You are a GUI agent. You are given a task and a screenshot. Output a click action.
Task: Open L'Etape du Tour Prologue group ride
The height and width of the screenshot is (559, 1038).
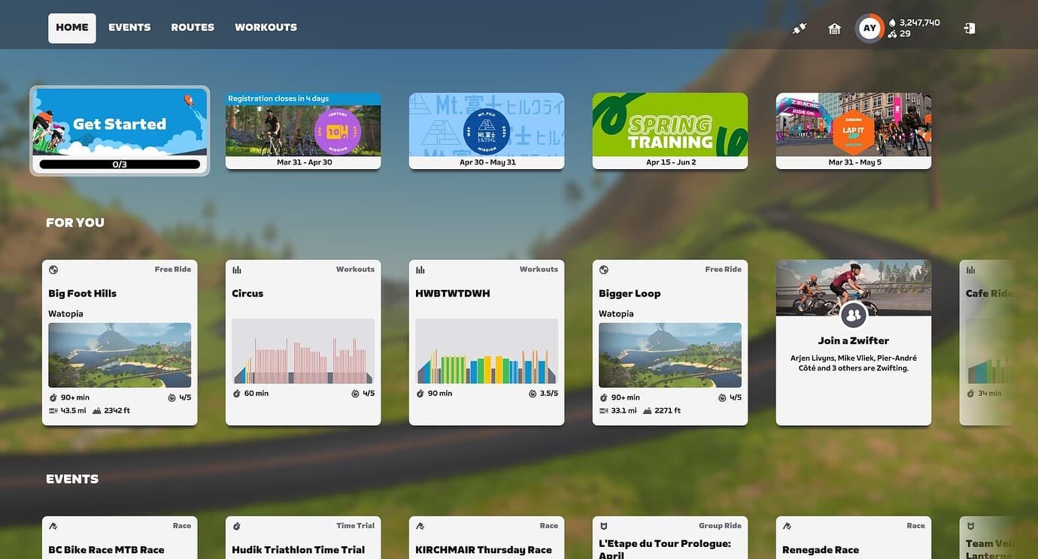[x=670, y=538]
